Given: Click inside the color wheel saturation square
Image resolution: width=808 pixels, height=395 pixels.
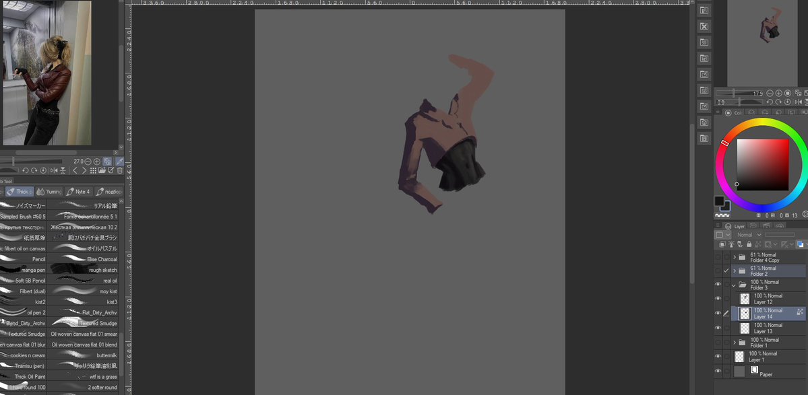Looking at the screenshot, I should [x=763, y=165].
